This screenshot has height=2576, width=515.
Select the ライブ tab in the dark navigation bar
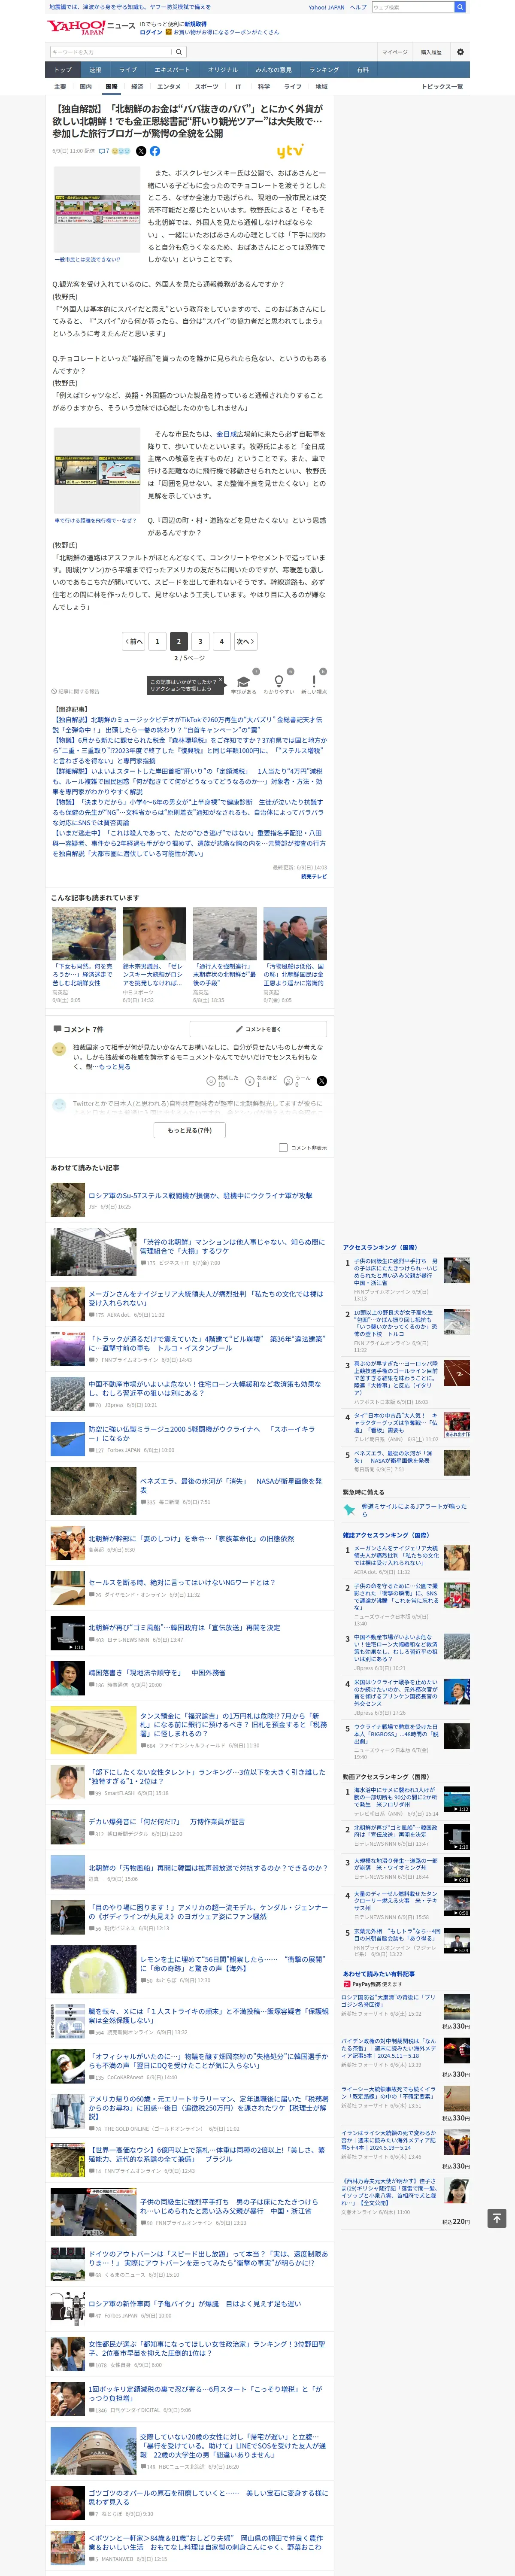click(128, 70)
